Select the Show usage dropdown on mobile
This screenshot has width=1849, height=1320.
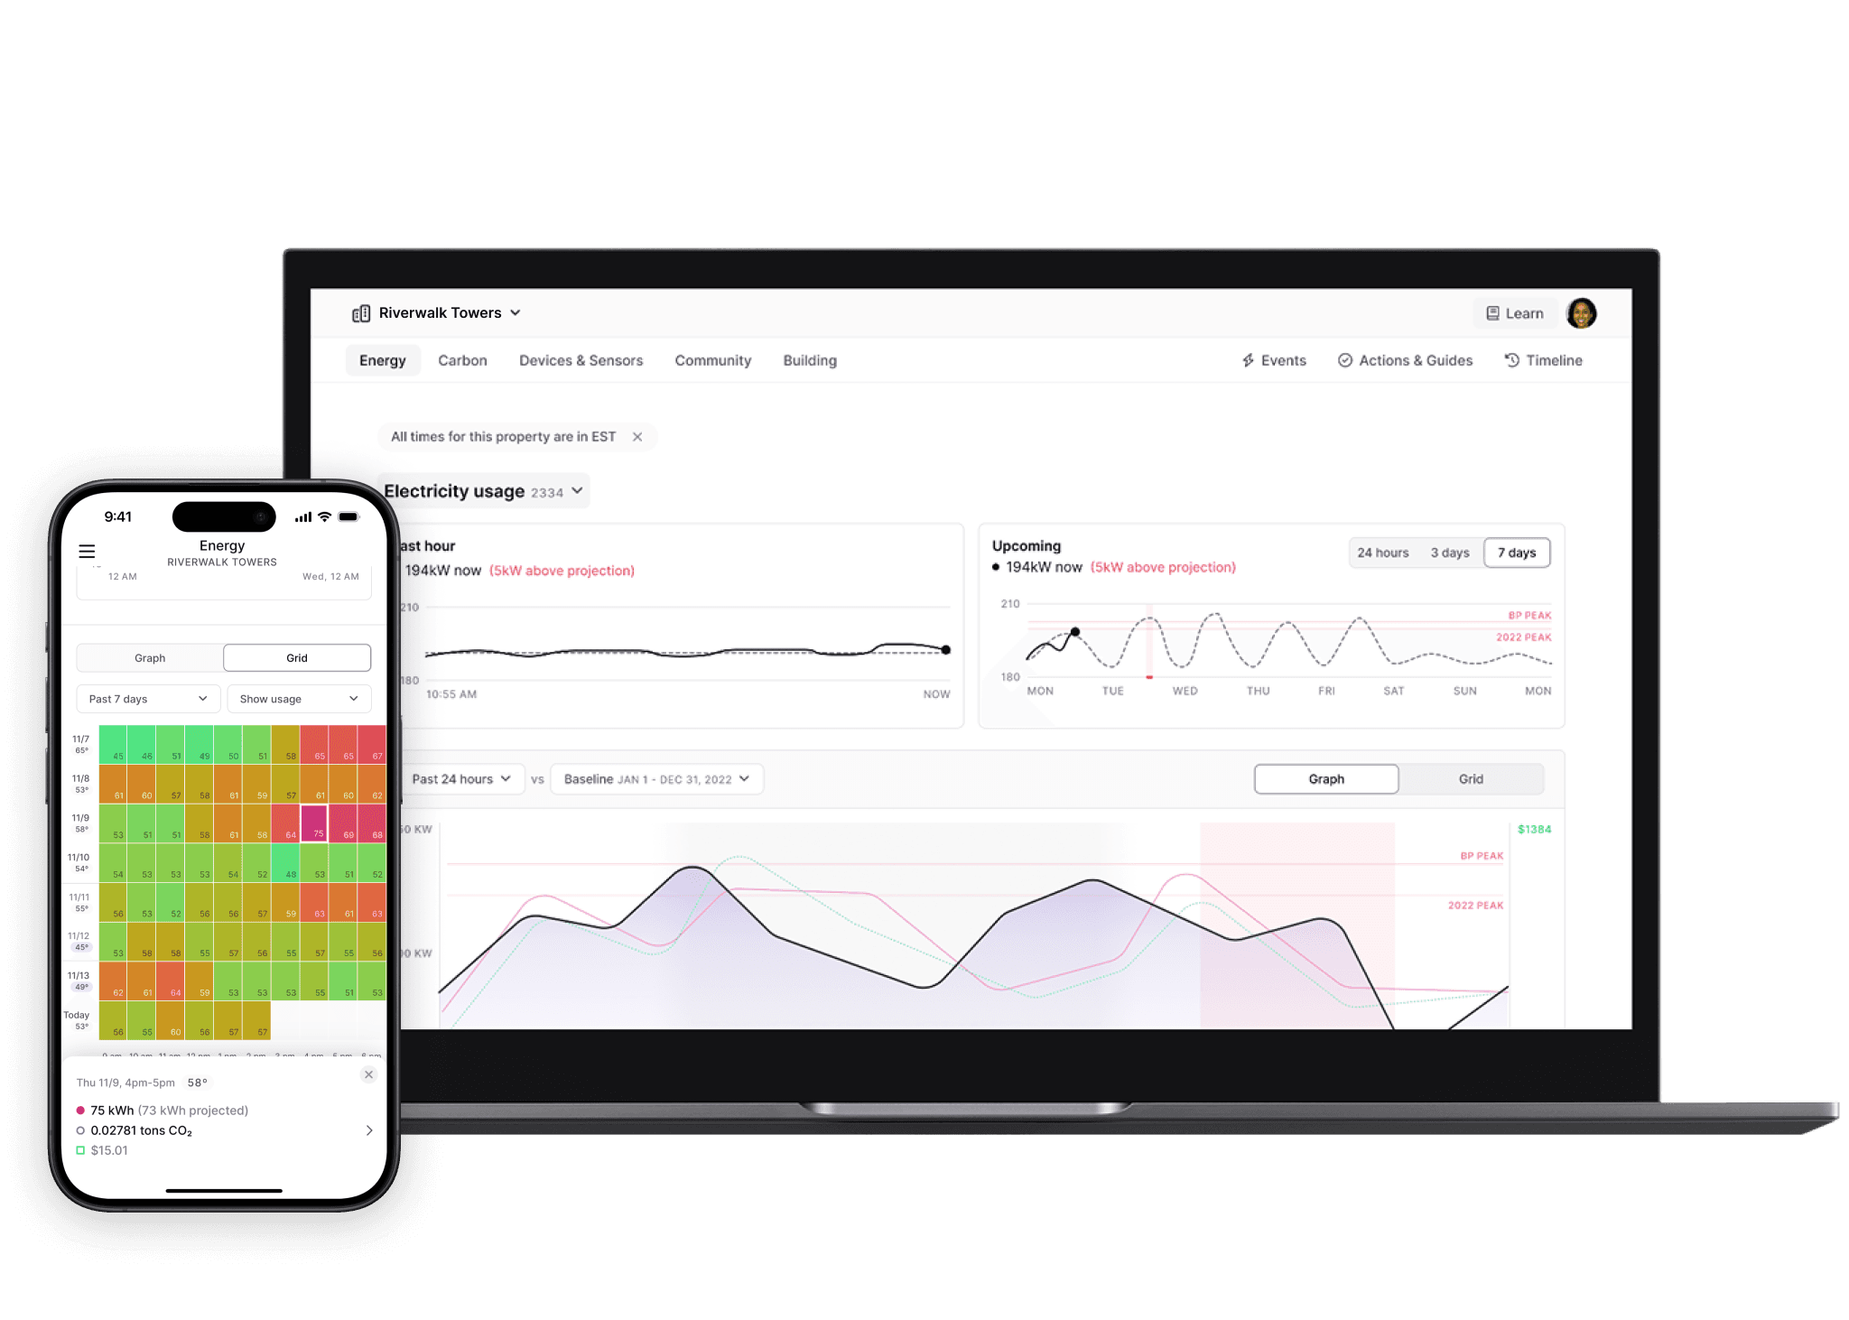pos(297,700)
